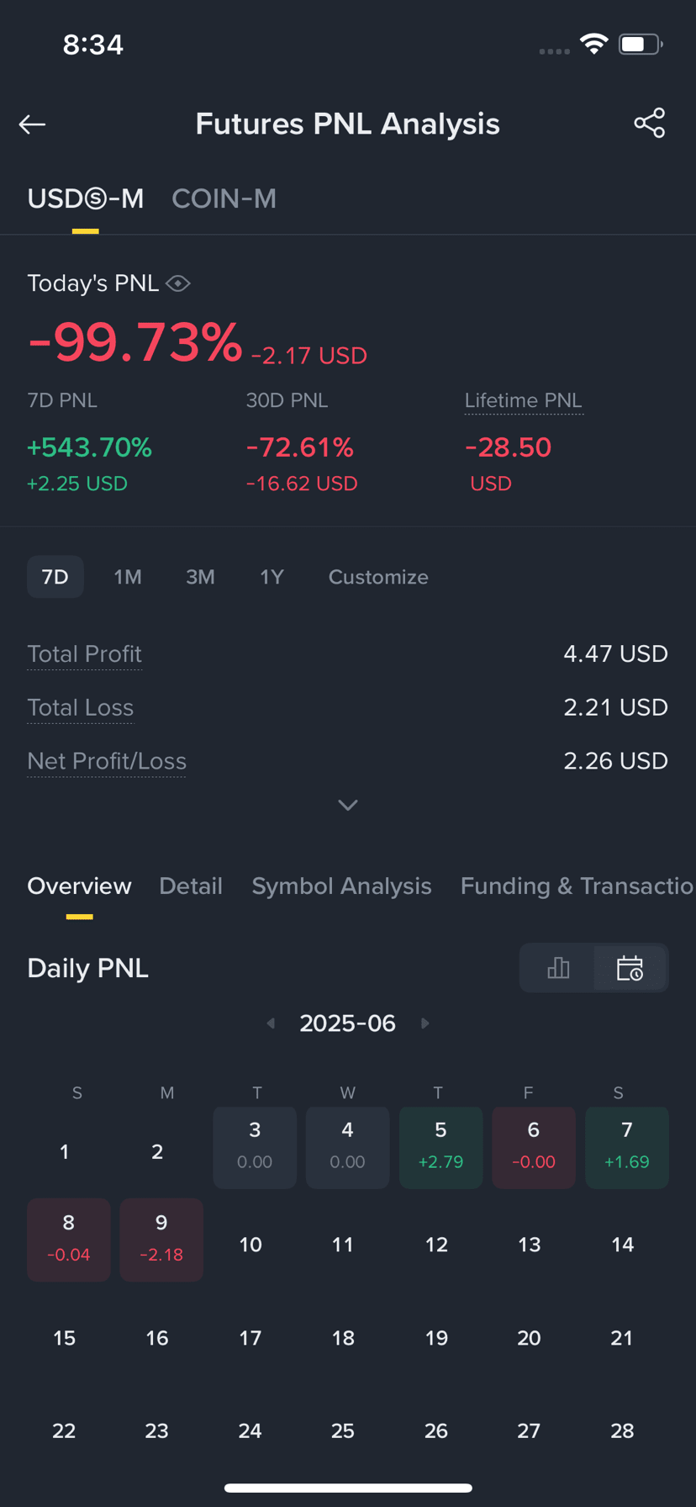The width and height of the screenshot is (696, 1507).
Task: Select the 1Y time range
Action: (272, 577)
